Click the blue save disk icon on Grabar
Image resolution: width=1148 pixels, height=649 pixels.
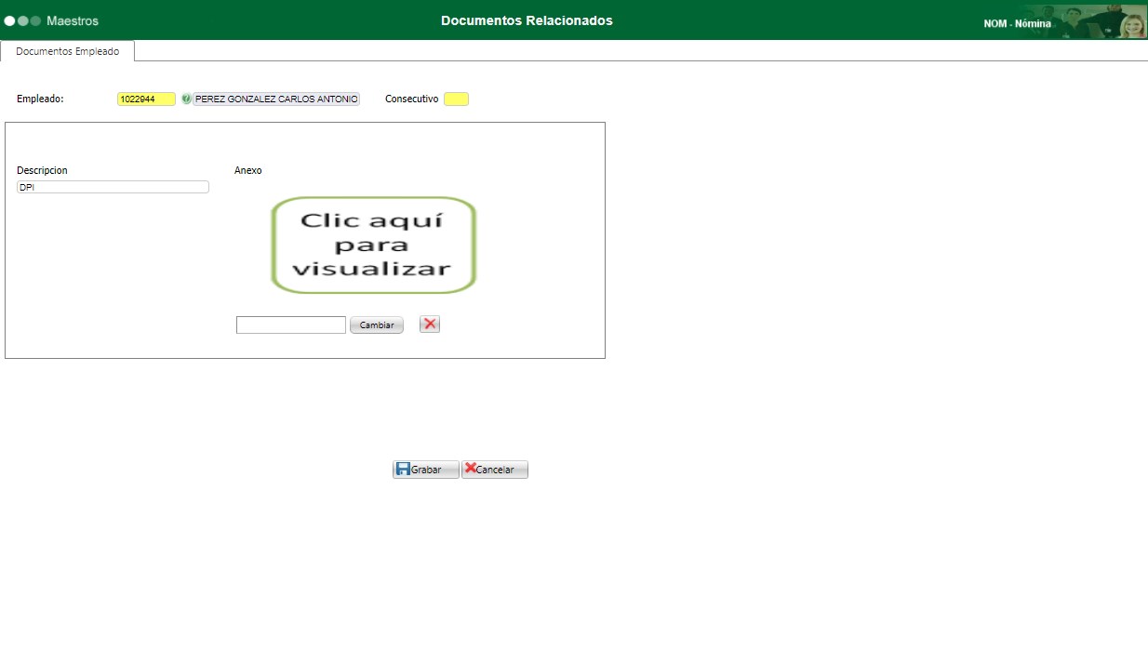tap(404, 469)
